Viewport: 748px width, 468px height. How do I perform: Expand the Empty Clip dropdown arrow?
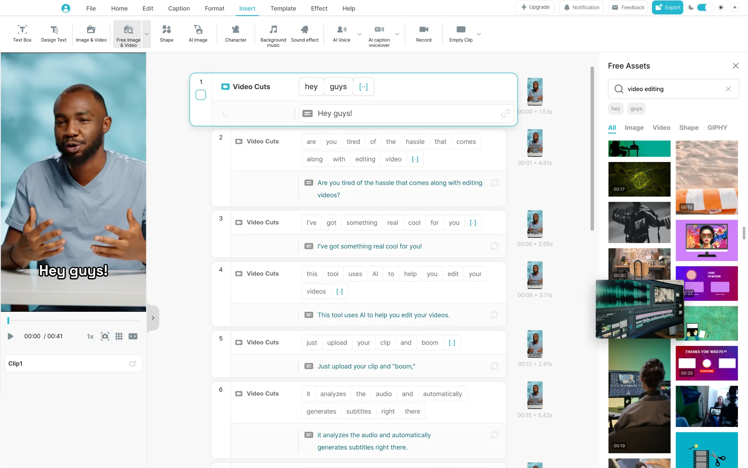click(479, 34)
